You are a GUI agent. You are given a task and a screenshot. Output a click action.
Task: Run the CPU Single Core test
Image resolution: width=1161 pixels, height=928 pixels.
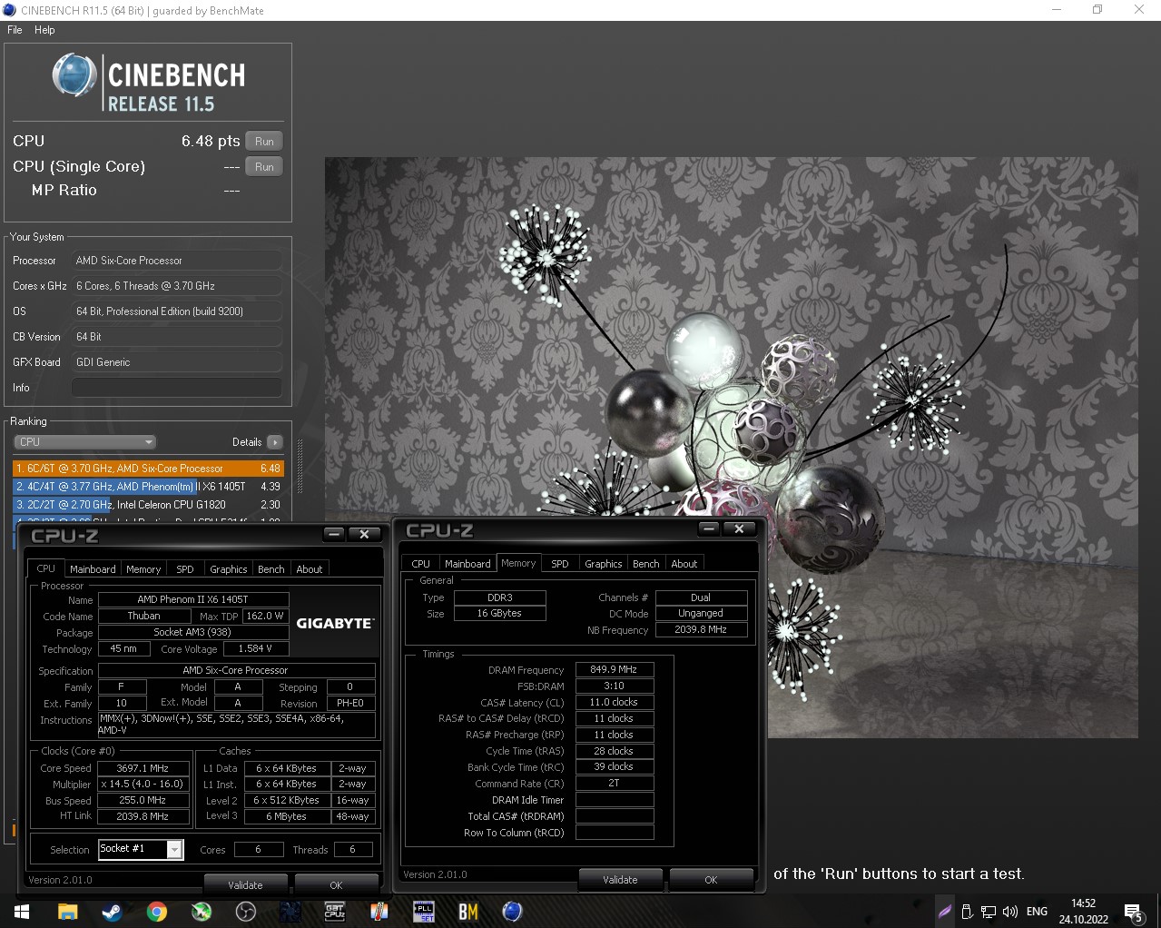(x=264, y=167)
